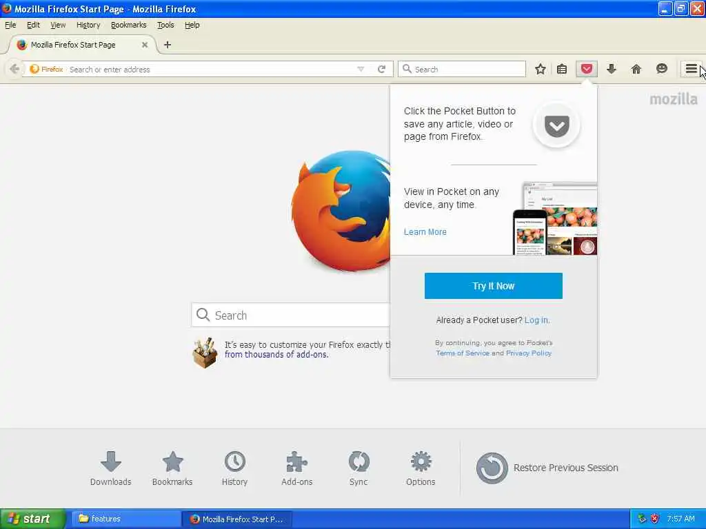Open Downloads from the bottom launcher
Image resolution: width=706 pixels, height=529 pixels.
(x=111, y=468)
